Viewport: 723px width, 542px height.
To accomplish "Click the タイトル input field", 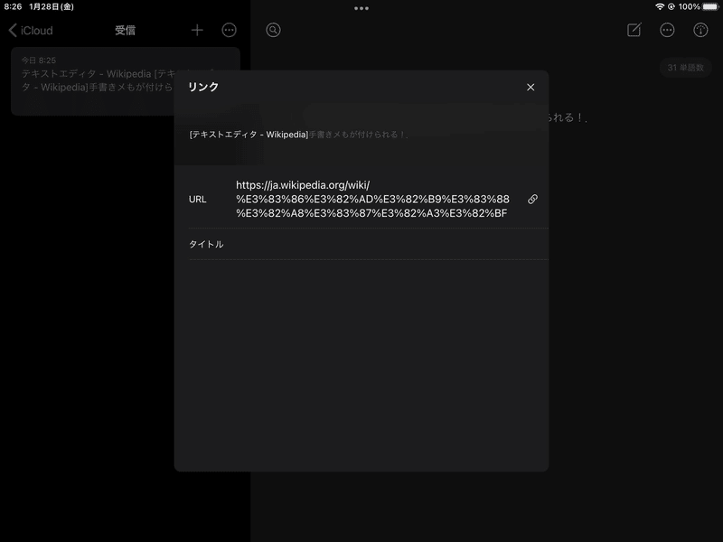I will tap(368, 244).
